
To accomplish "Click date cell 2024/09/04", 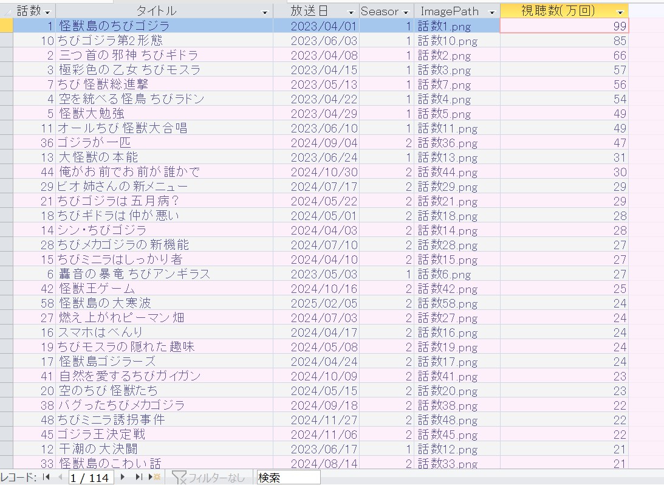I will tap(316, 143).
